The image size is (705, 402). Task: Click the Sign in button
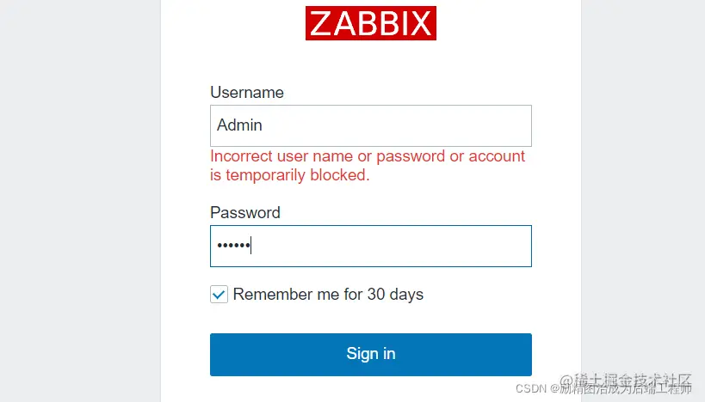click(370, 355)
